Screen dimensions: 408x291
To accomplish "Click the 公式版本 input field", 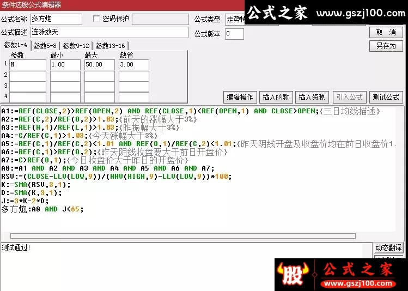I will tap(234, 34).
